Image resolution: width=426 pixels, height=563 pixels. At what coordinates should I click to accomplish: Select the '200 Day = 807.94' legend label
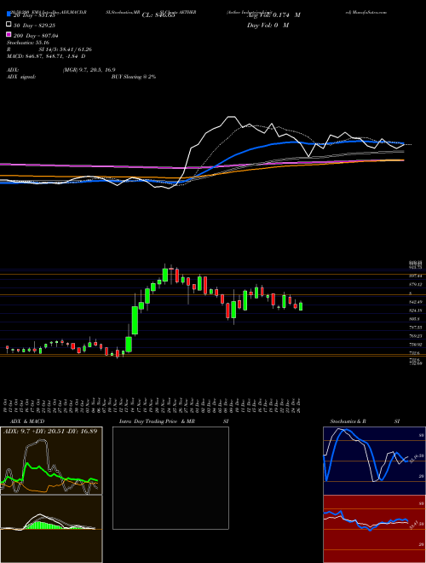[x=37, y=36]
